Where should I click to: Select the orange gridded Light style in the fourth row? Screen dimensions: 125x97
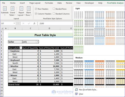click(110, 41)
